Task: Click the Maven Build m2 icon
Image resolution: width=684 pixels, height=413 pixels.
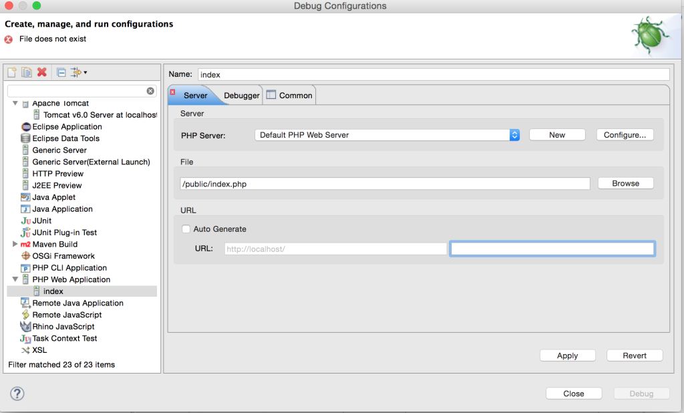Action: 26,245
